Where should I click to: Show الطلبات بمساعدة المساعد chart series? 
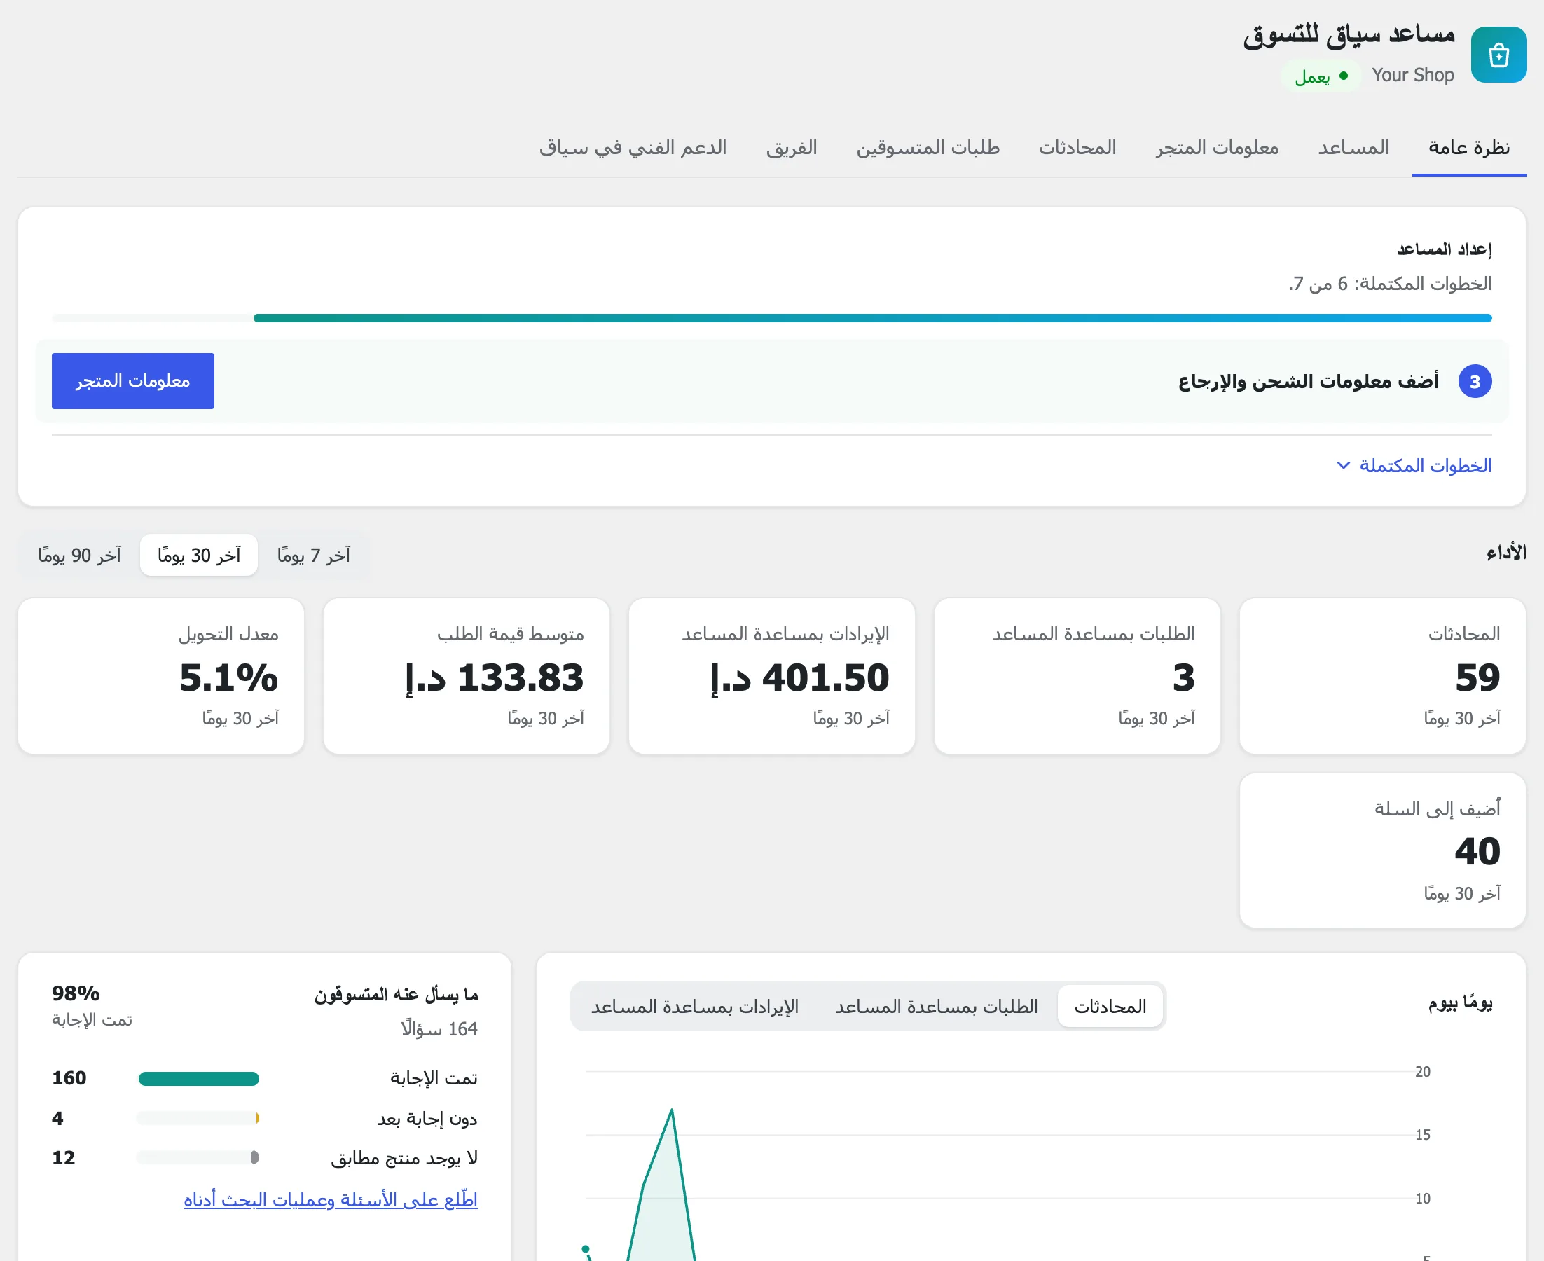click(x=935, y=1006)
